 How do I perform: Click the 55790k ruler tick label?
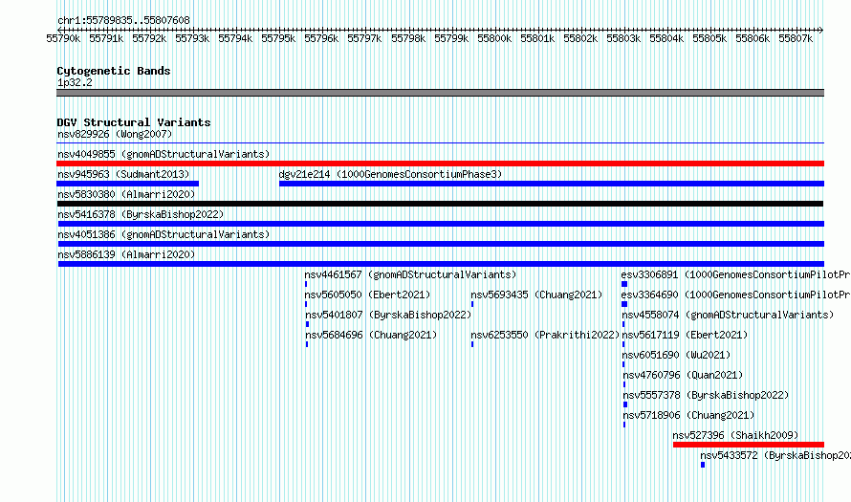coord(63,38)
